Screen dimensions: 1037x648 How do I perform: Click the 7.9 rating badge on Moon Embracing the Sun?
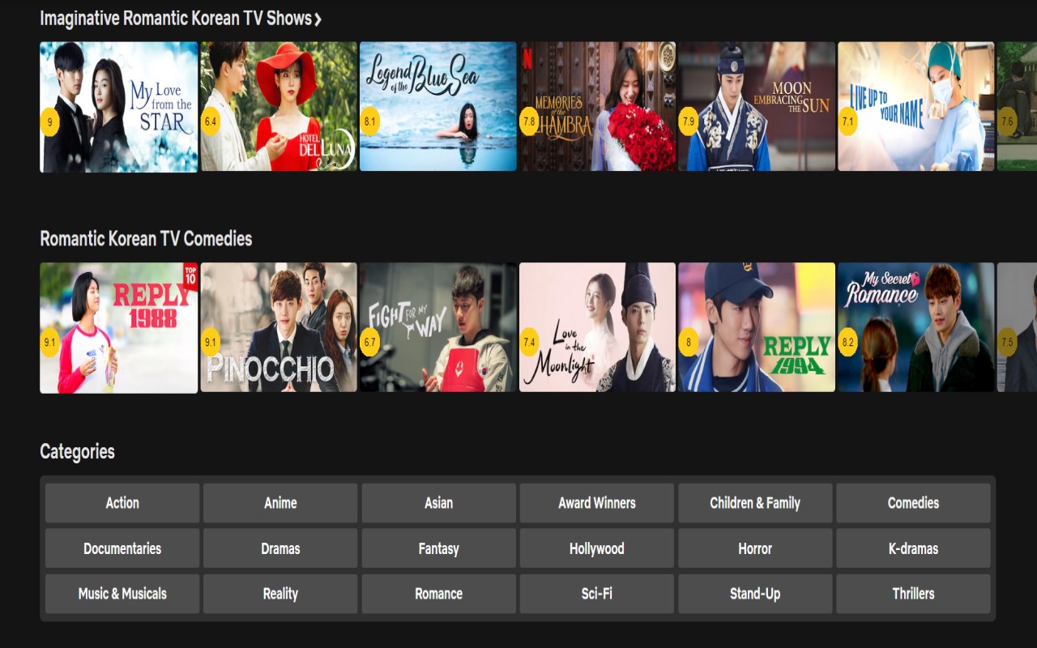[x=689, y=122]
